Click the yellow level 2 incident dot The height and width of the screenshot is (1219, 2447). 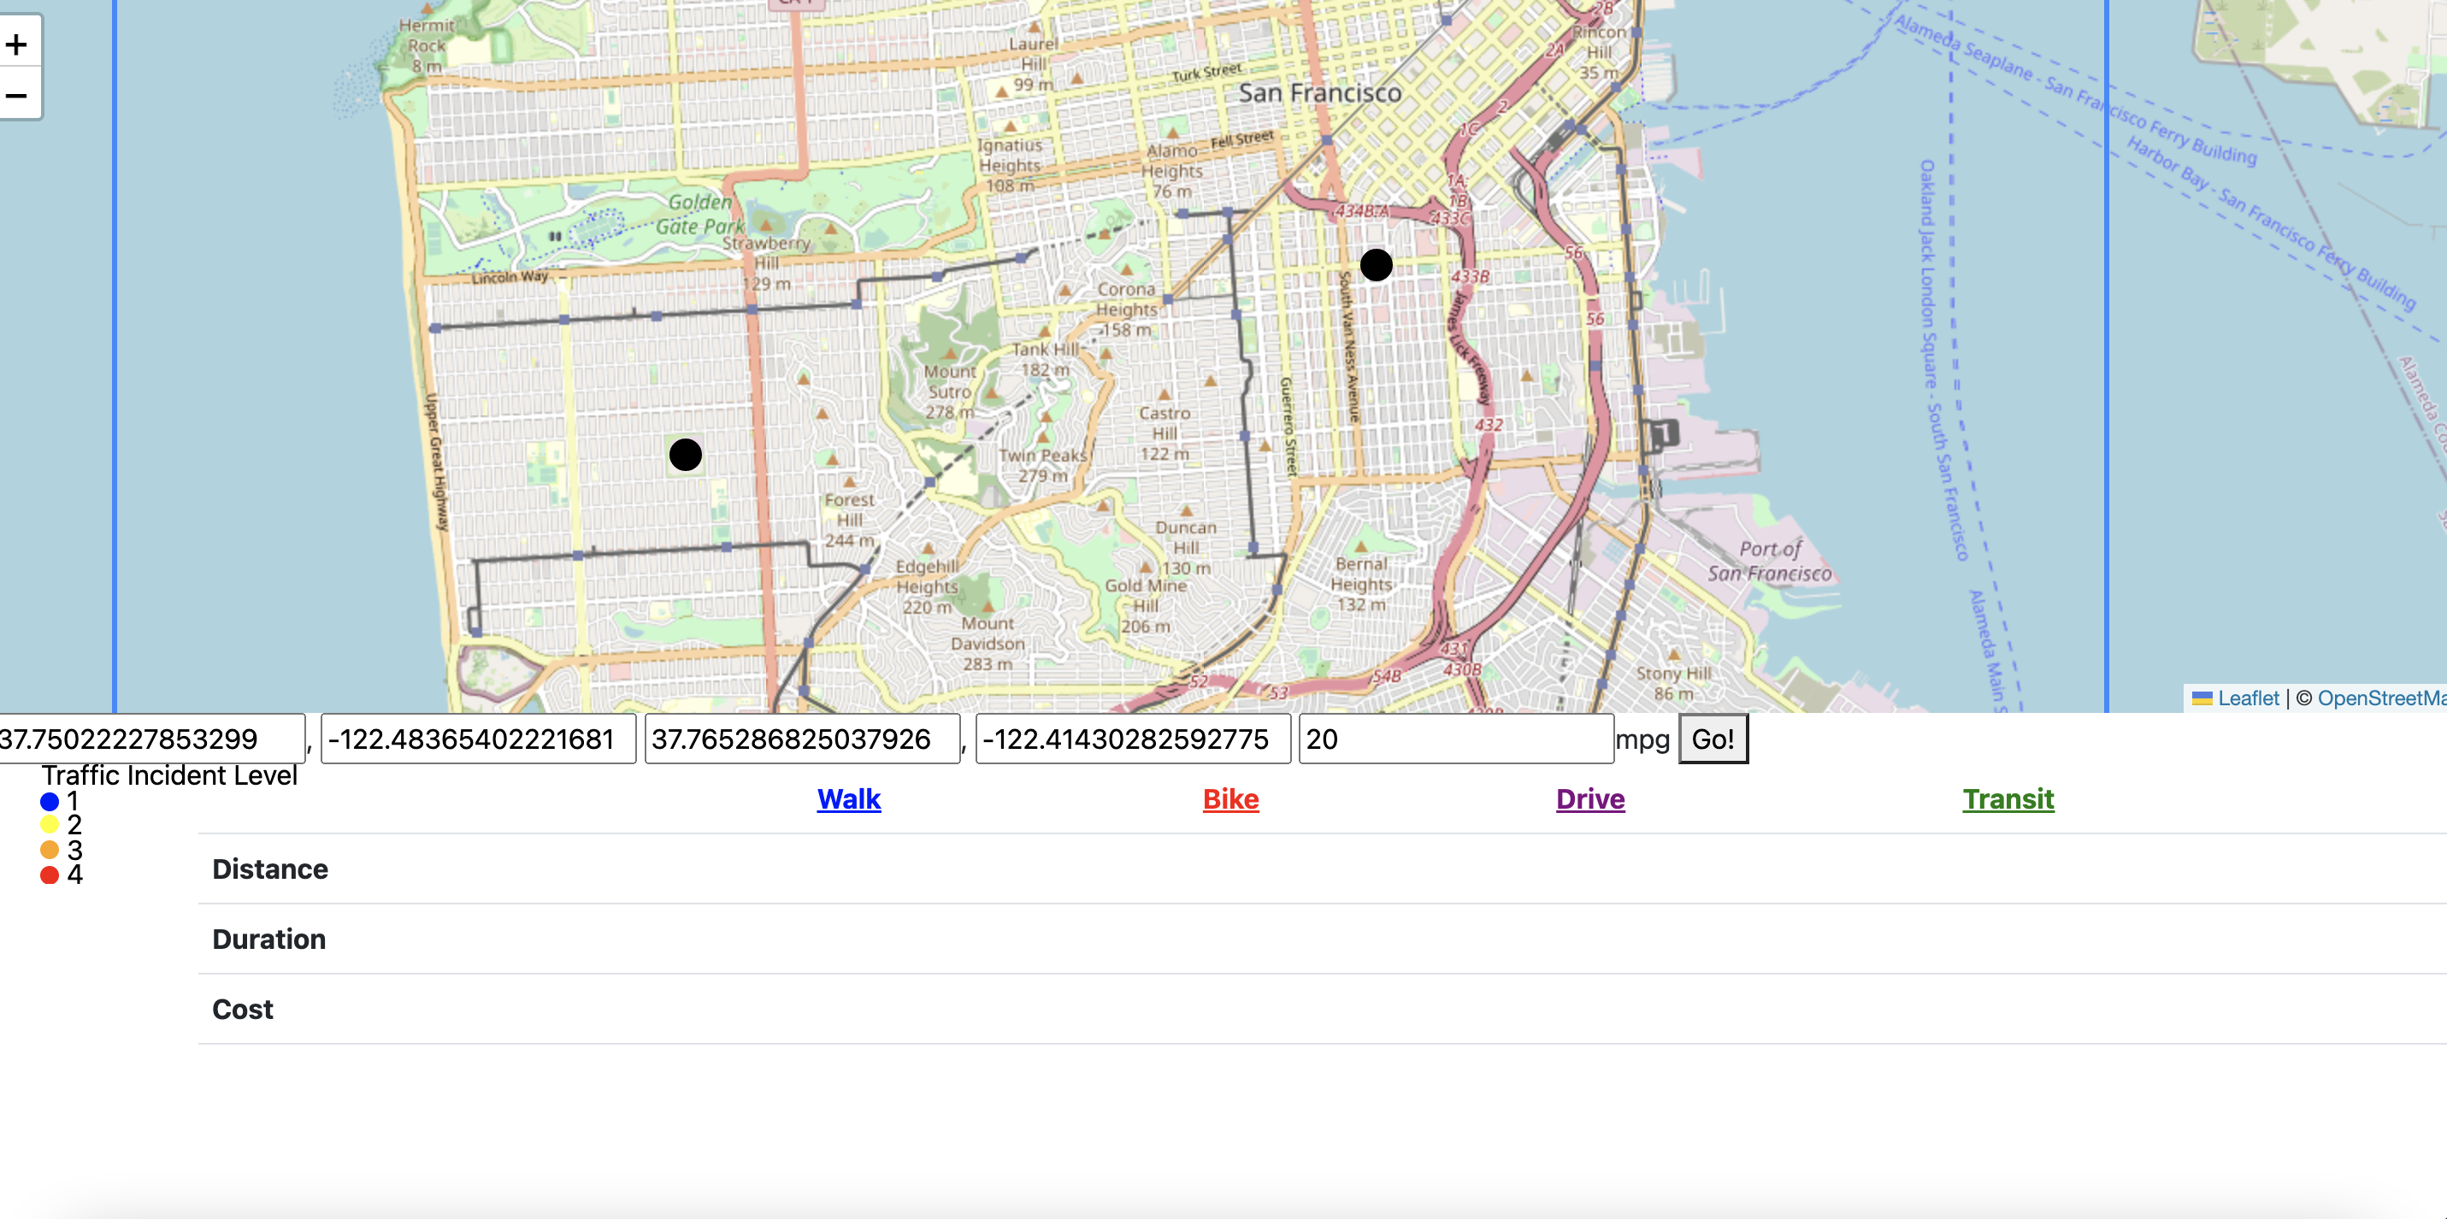(x=50, y=825)
